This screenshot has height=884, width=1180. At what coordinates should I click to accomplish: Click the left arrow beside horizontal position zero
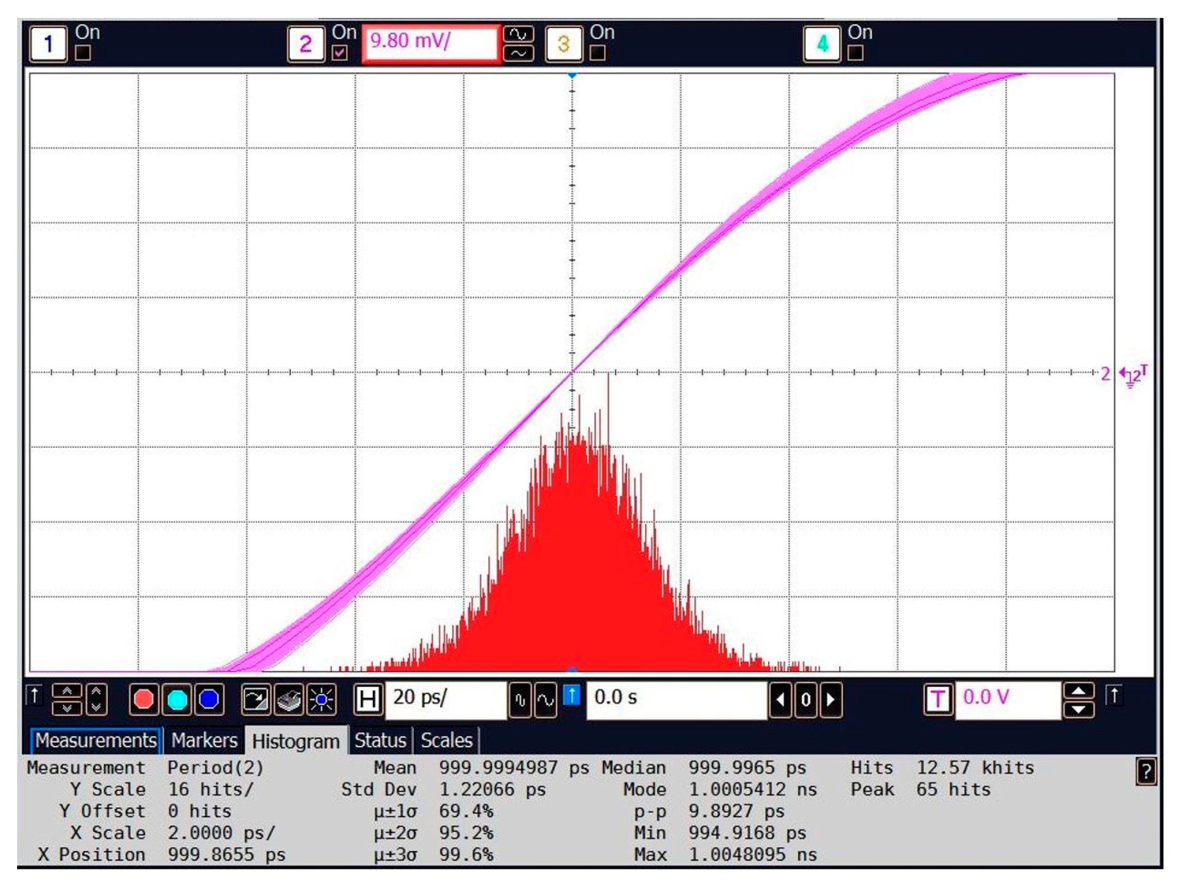[780, 700]
